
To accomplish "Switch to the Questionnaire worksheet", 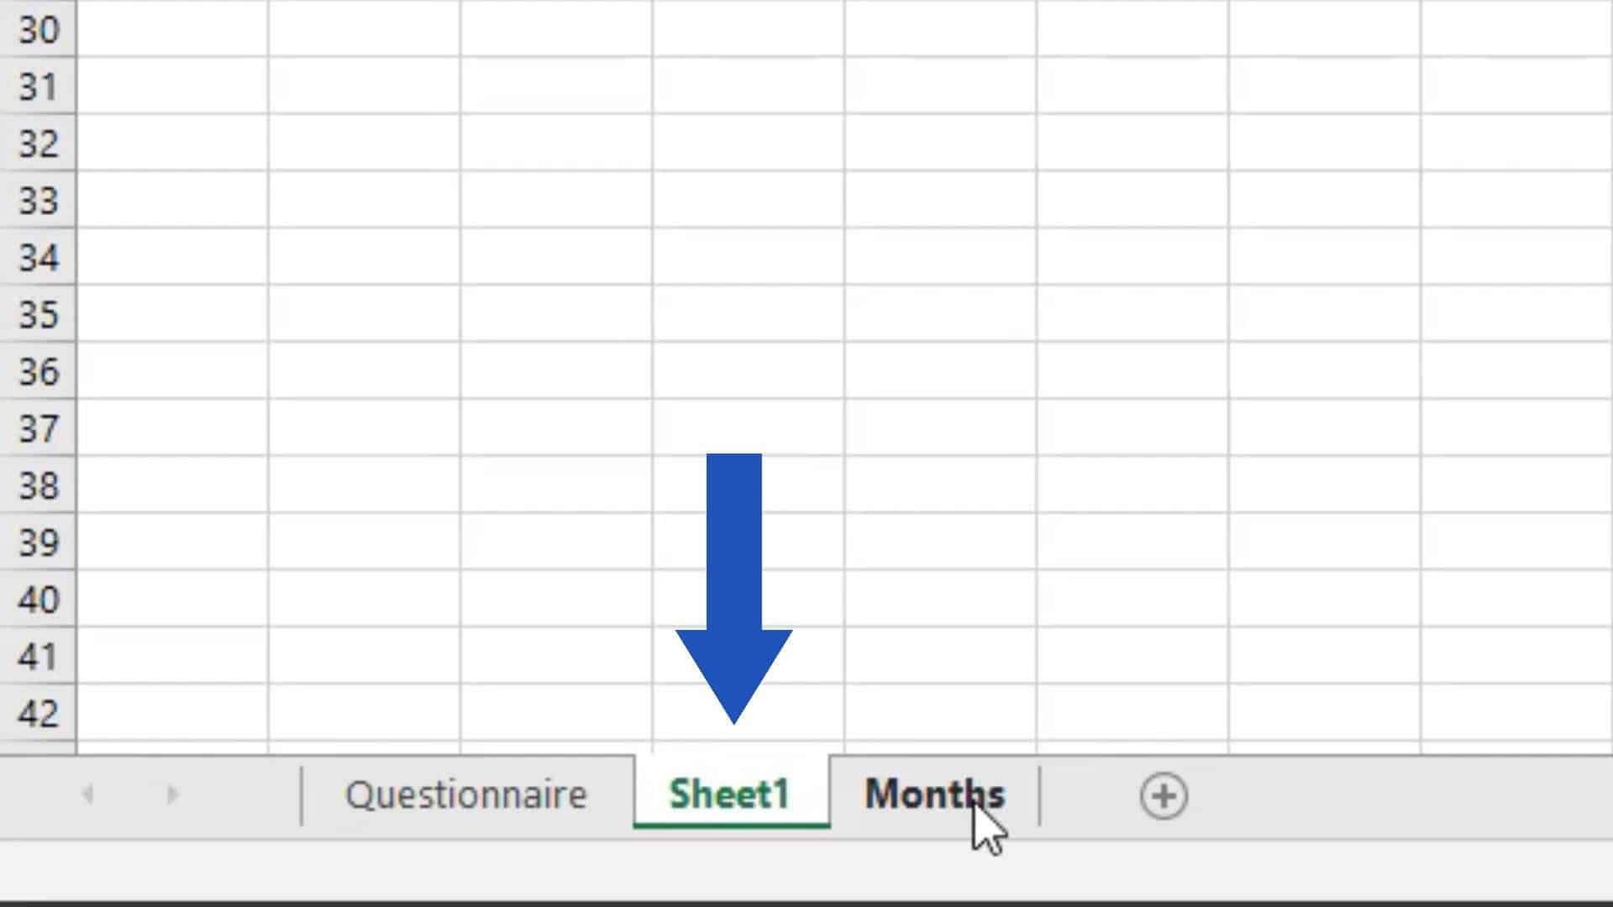I will [x=467, y=794].
